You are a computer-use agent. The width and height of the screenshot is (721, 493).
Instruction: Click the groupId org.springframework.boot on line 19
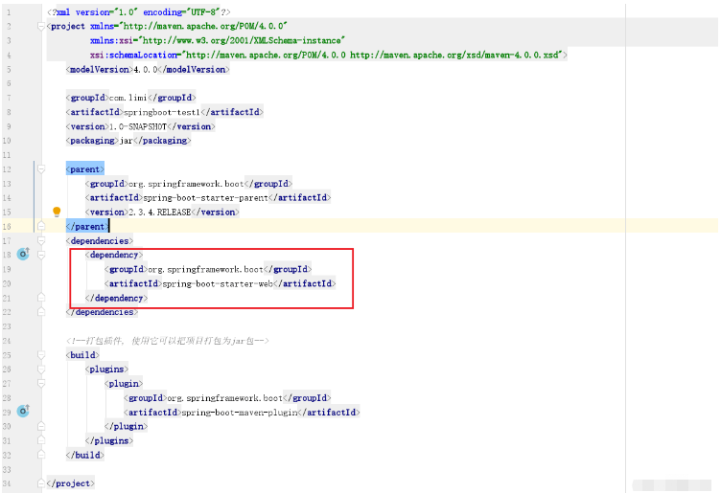coord(205,269)
